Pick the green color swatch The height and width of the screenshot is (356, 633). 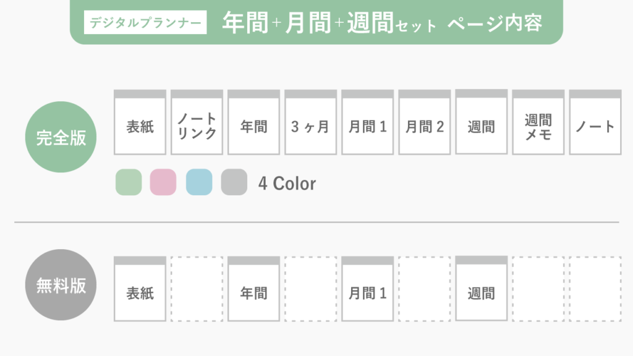[x=129, y=182]
